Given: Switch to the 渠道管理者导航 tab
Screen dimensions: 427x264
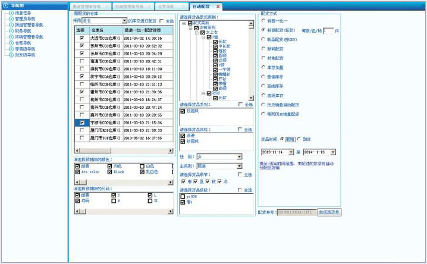Looking at the screenshot, I should click(90, 7).
